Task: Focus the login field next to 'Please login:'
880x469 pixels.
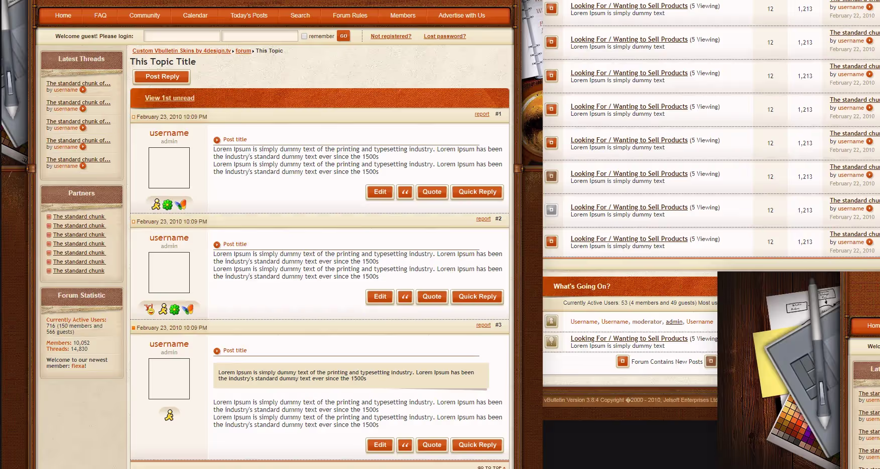Action: (182, 36)
